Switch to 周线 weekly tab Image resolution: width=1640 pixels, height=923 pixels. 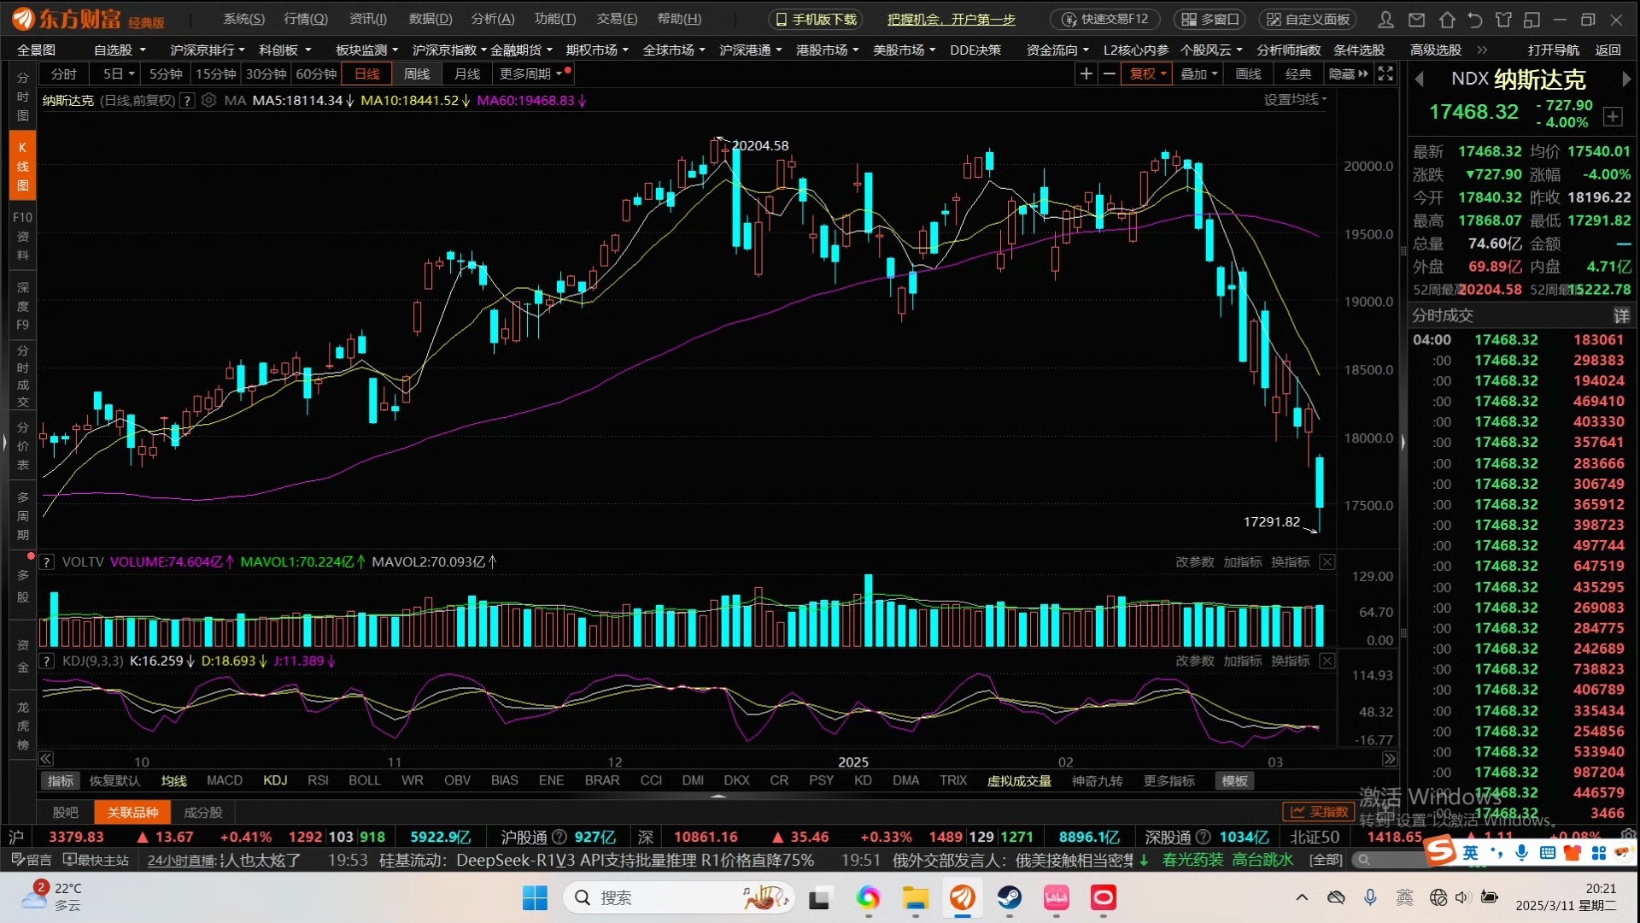coord(416,74)
